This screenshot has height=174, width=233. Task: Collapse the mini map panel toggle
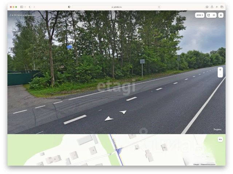220,139
